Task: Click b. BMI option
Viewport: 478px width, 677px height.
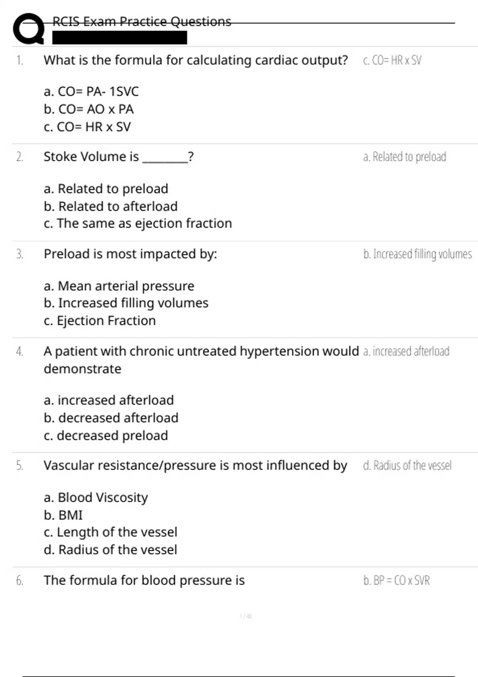Action: coord(63,515)
